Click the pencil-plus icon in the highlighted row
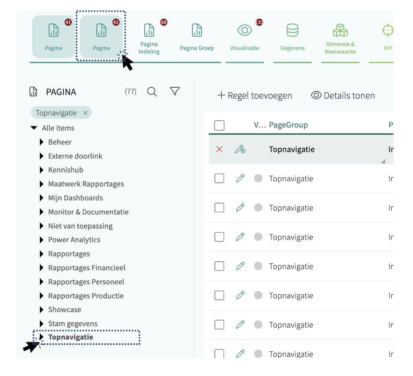Screen dimensions: 413x376 pyautogui.click(x=240, y=149)
